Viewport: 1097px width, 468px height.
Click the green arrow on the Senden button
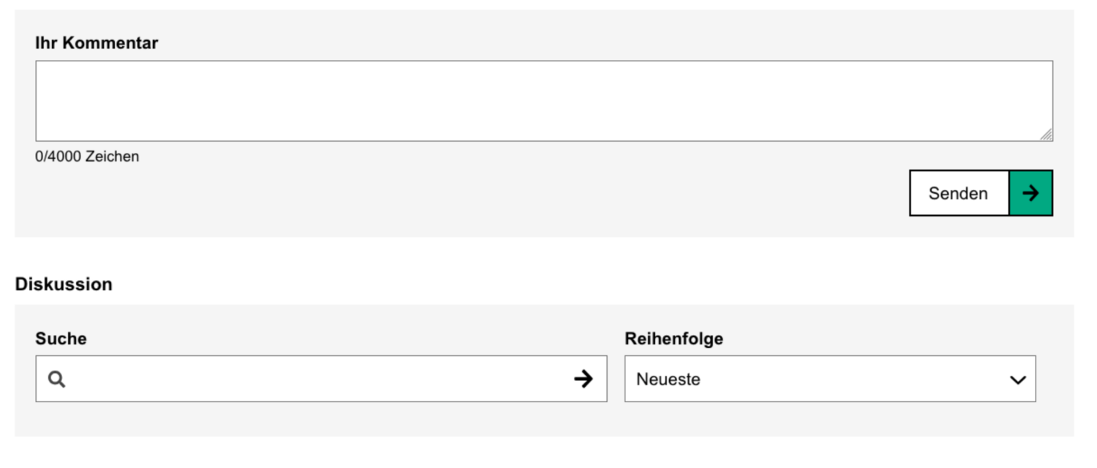coord(1031,192)
